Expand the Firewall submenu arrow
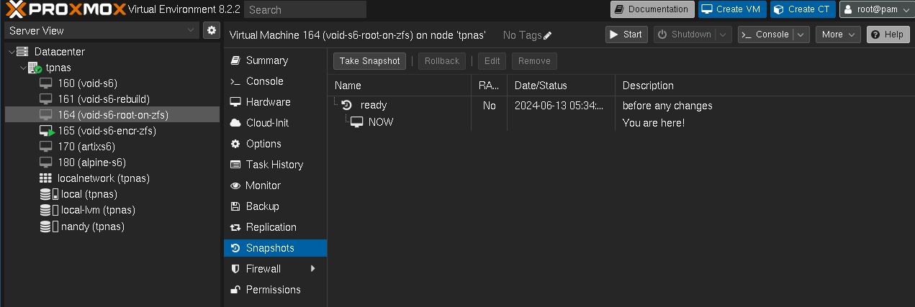This screenshot has height=307, width=915. (313, 269)
